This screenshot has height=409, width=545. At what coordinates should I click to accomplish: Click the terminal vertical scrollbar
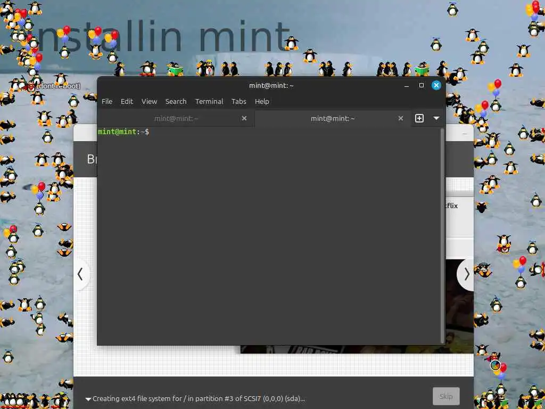point(442,236)
